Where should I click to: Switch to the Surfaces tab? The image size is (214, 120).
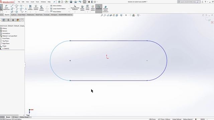(14, 15)
